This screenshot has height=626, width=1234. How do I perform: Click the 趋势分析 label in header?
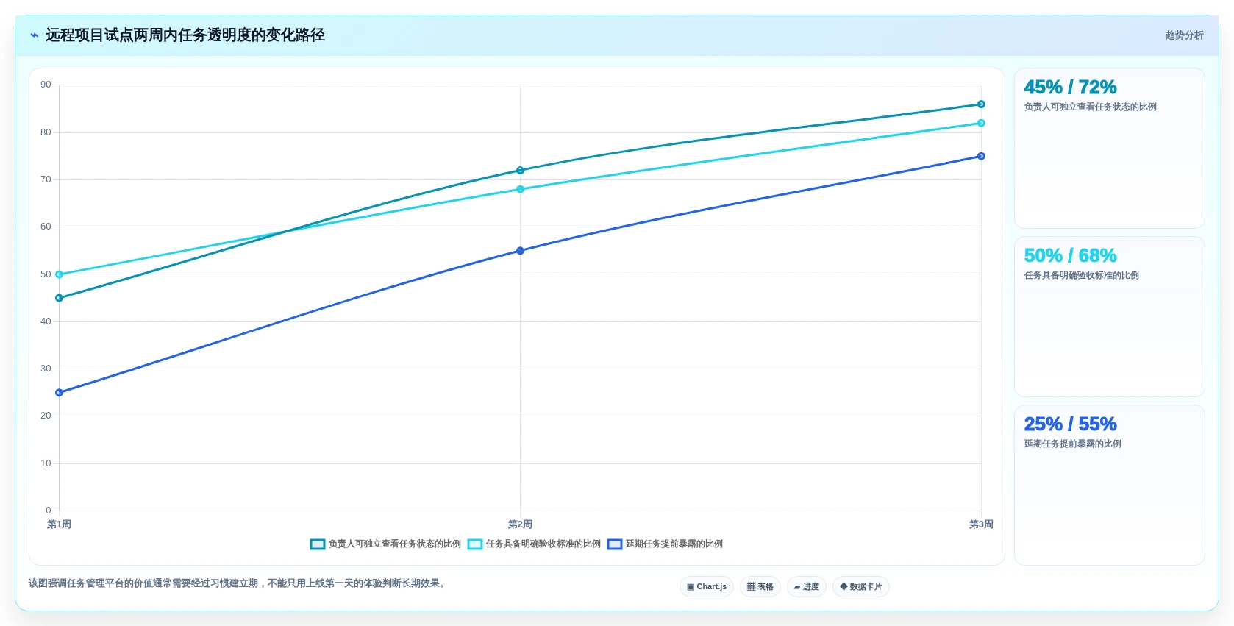(x=1184, y=35)
